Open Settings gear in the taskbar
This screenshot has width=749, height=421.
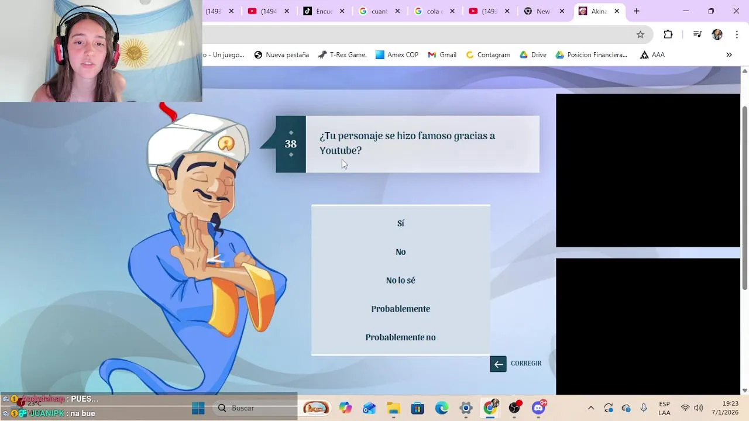(x=466, y=408)
